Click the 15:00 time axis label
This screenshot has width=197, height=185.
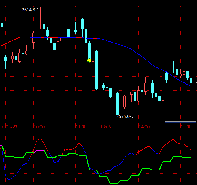tap(186, 127)
